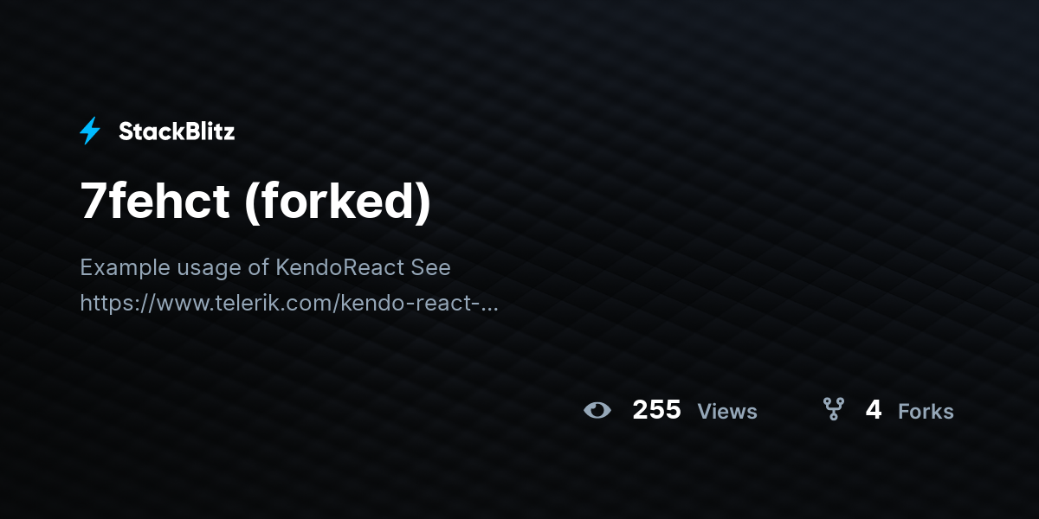1039x519 pixels.
Task: Click the Views label
Action: [727, 412]
